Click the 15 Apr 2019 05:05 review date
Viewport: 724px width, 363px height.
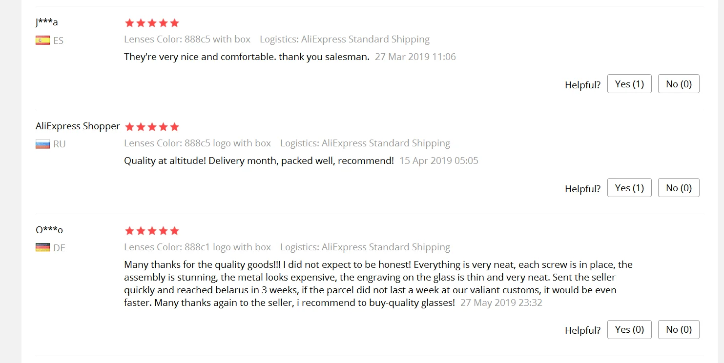coord(439,161)
